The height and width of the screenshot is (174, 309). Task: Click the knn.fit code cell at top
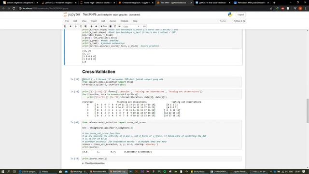161,39
